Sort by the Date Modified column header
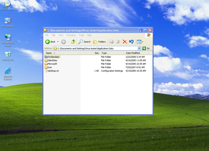 136,53
